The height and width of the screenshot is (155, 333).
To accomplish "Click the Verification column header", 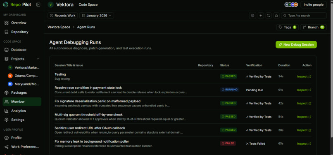I will pyautogui.click(x=254, y=65).
